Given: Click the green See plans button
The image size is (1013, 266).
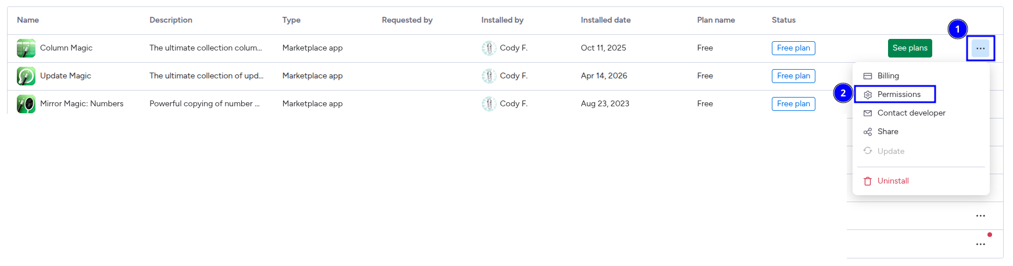Looking at the screenshot, I should (910, 48).
